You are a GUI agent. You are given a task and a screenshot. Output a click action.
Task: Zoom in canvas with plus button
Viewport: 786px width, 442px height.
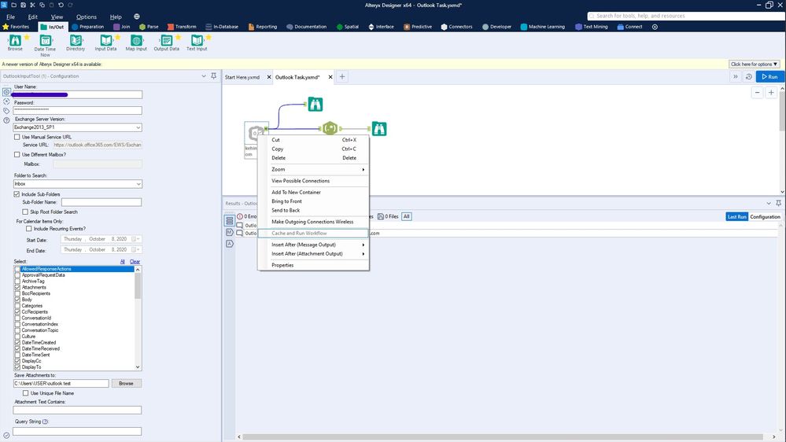[x=771, y=92]
